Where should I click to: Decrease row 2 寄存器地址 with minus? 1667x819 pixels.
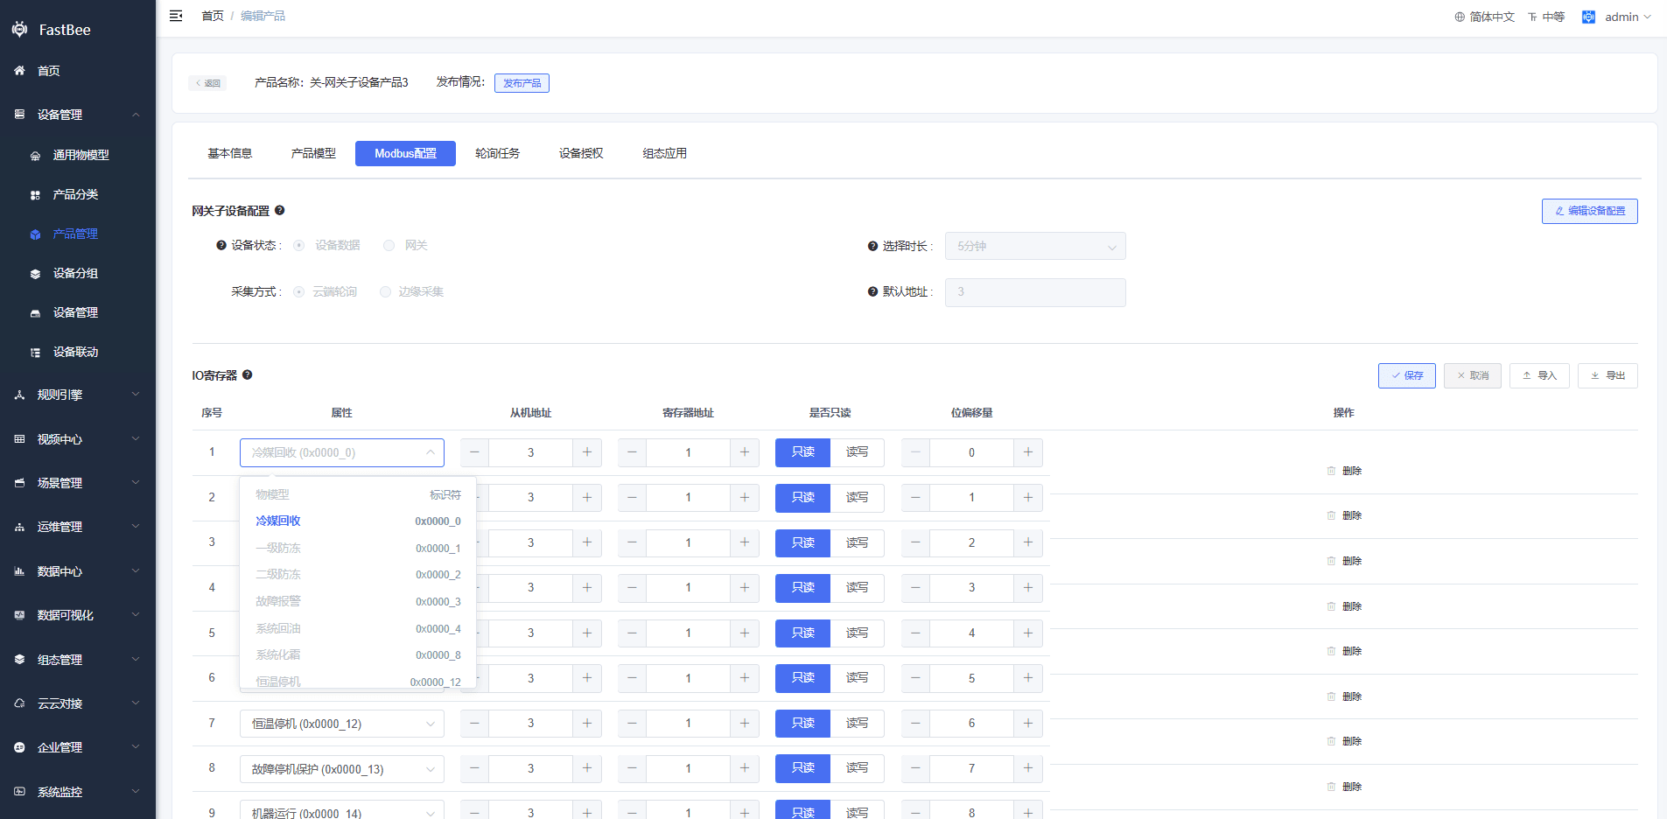tap(632, 497)
